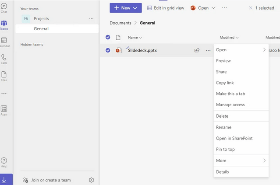Expand the More submenu in context menu
The width and height of the screenshot is (280, 185).
tap(241, 161)
